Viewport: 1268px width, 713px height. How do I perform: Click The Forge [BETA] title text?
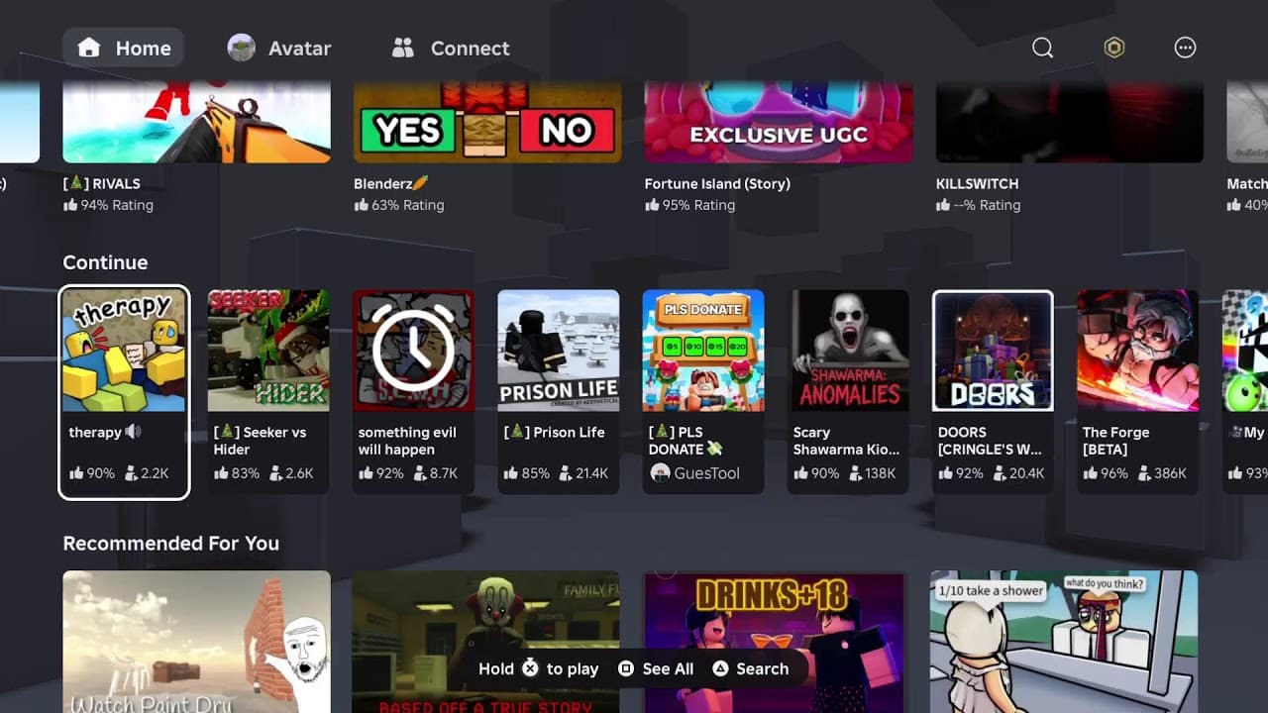pyautogui.click(x=1116, y=441)
